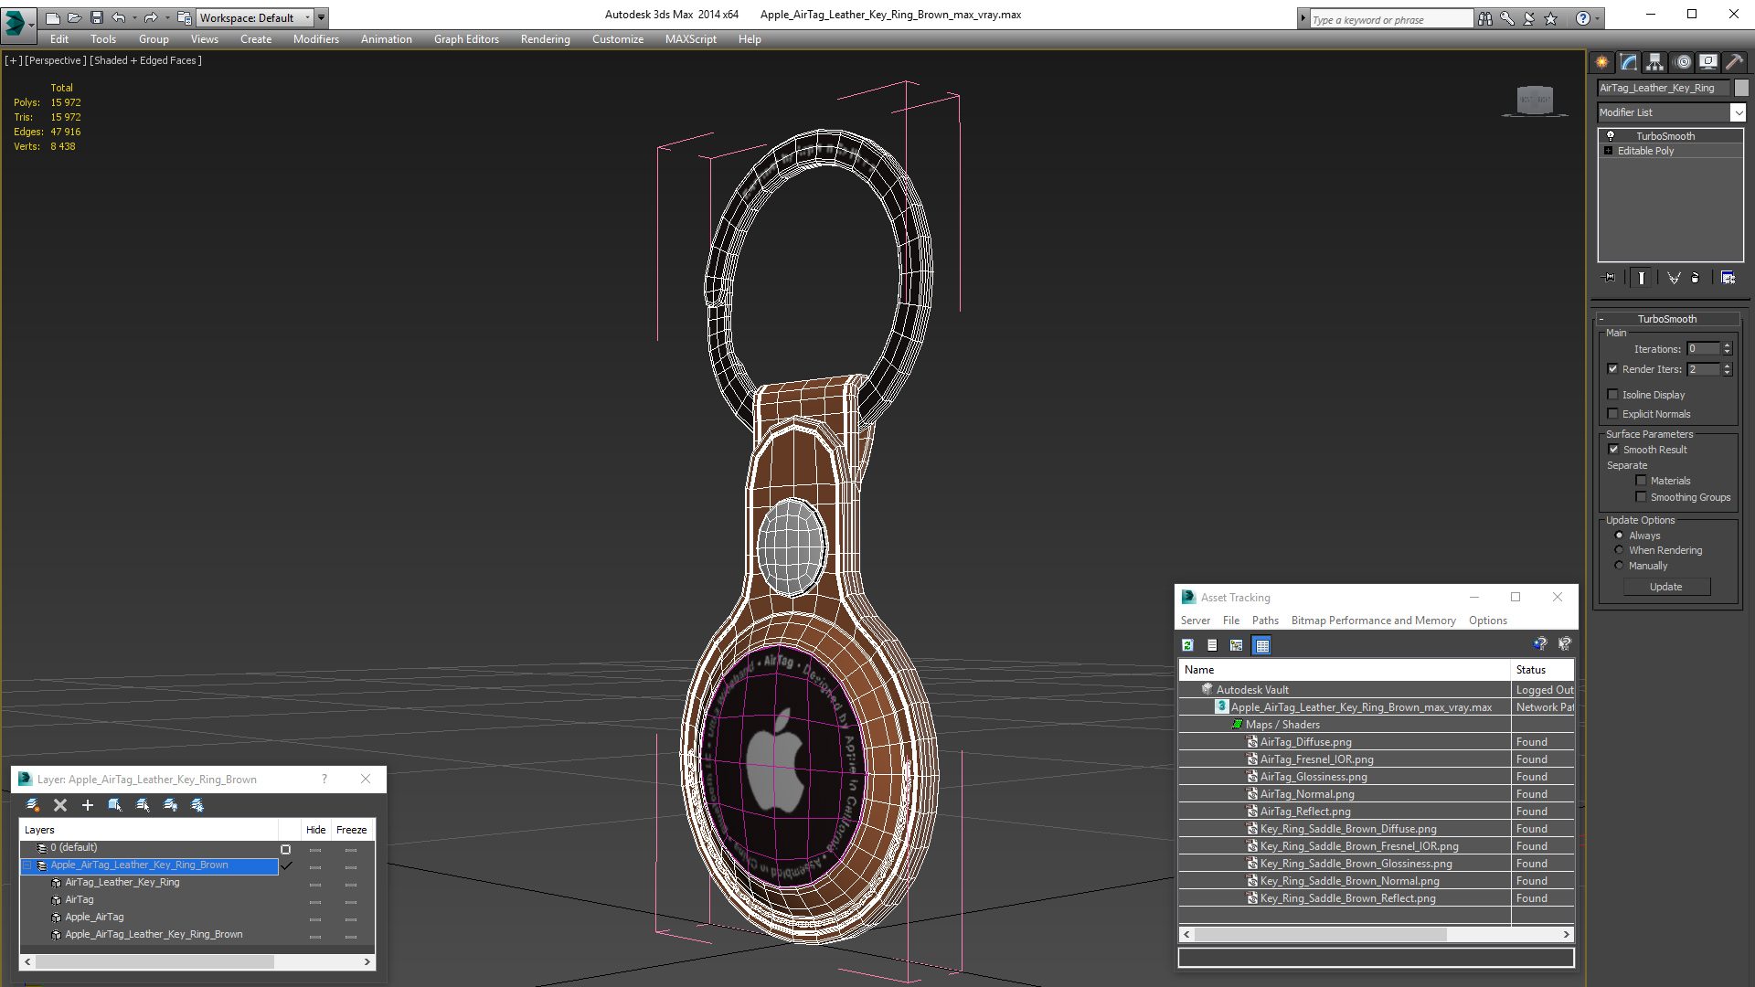The image size is (1755, 987).
Task: Click Freeze/Unfreeze All Layers icon
Action: pos(197,805)
